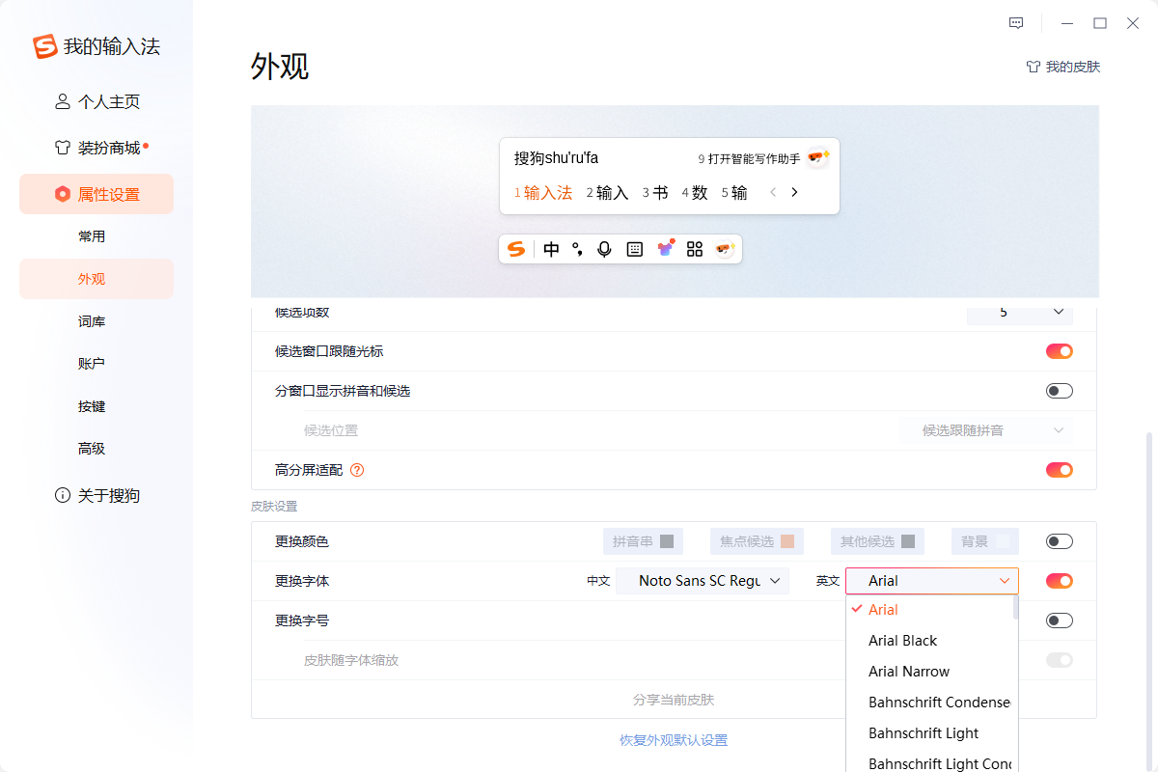Enable 分窗口显示拼音和候选
Screen dimensions: 1158x772
click(x=1058, y=390)
